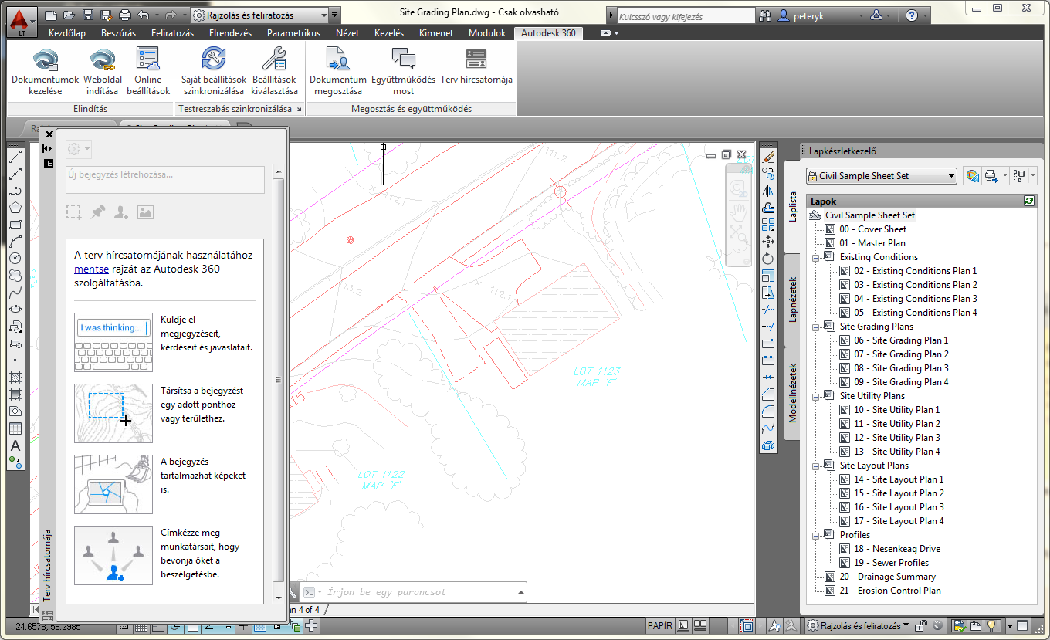This screenshot has height=640, width=1050.
Task: Click the mentse link in design feed
Action: click(x=92, y=269)
